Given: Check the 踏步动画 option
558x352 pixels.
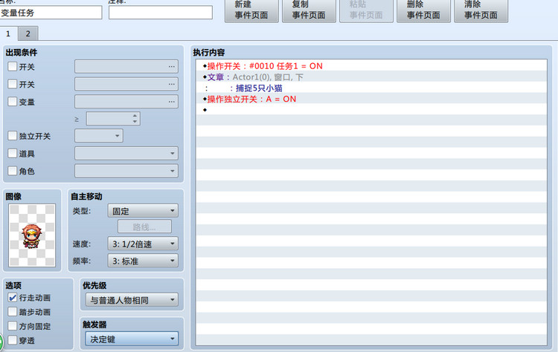Looking at the screenshot, I should point(13,312).
